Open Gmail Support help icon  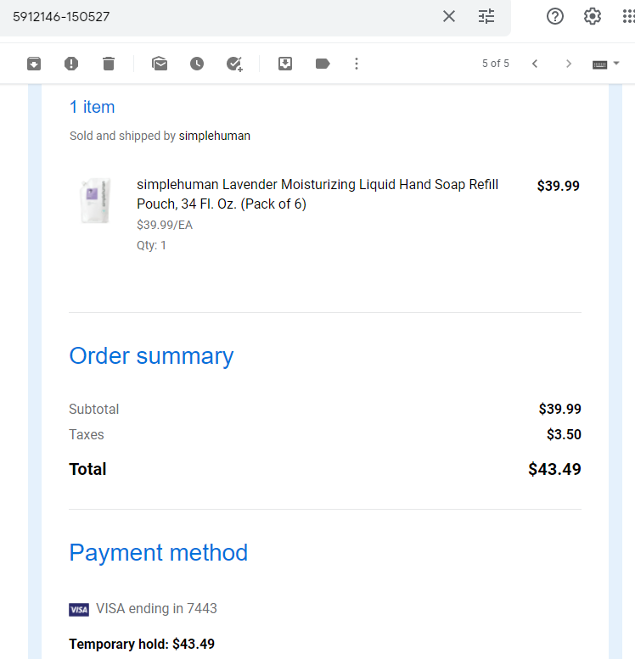coord(555,16)
